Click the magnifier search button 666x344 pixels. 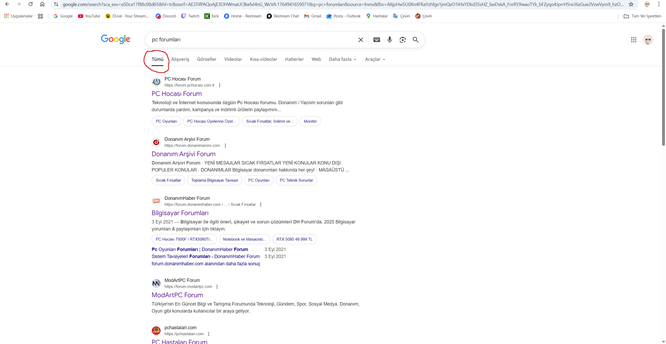pyautogui.click(x=415, y=40)
